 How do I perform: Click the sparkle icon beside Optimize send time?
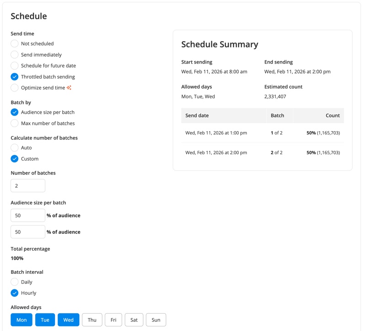[x=69, y=88]
